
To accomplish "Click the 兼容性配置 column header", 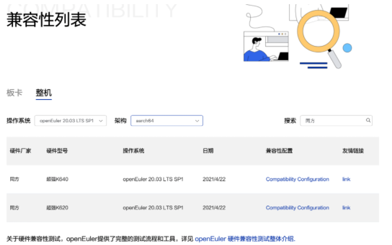I will 279,151.
